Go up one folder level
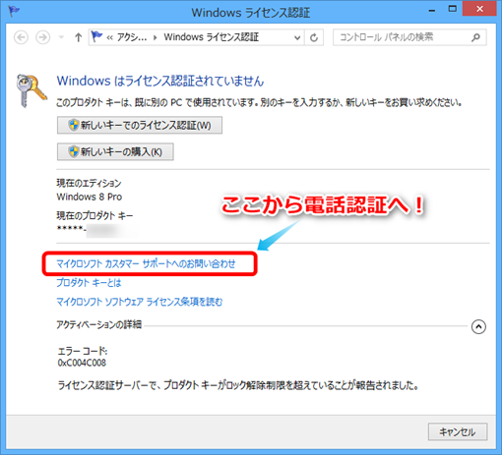Screen dimensions: 502x455 pyautogui.click(x=78, y=37)
